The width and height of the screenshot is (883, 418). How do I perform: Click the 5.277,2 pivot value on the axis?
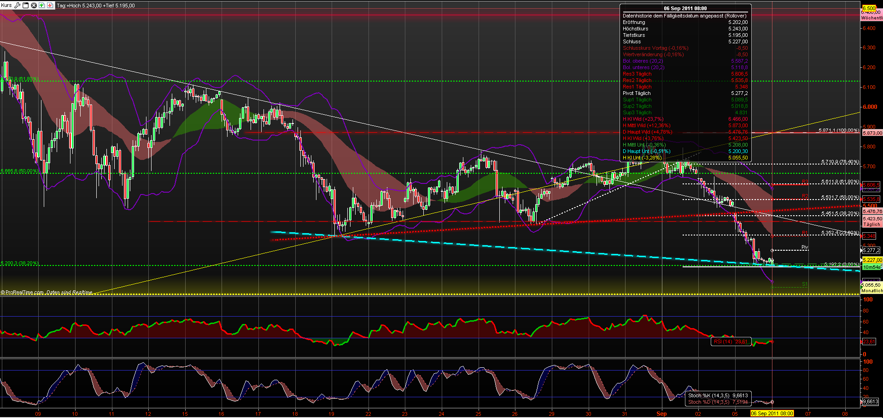(872, 251)
